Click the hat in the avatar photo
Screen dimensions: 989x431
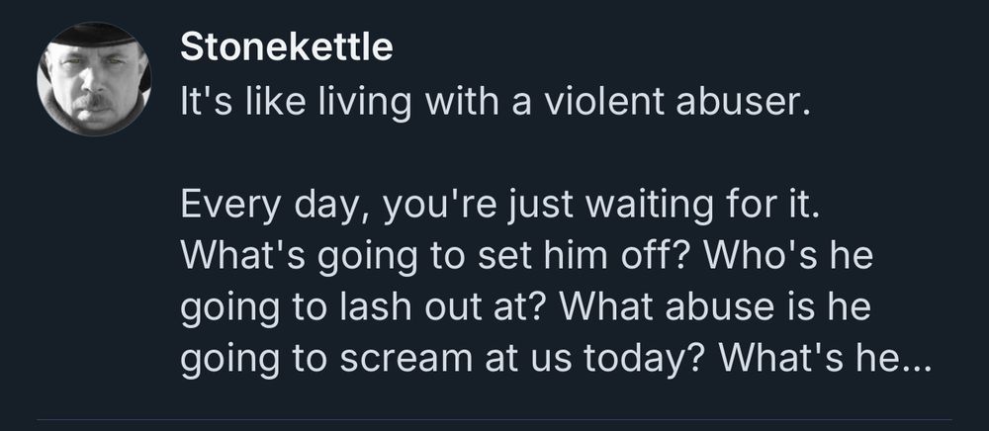pyautogui.click(x=95, y=34)
